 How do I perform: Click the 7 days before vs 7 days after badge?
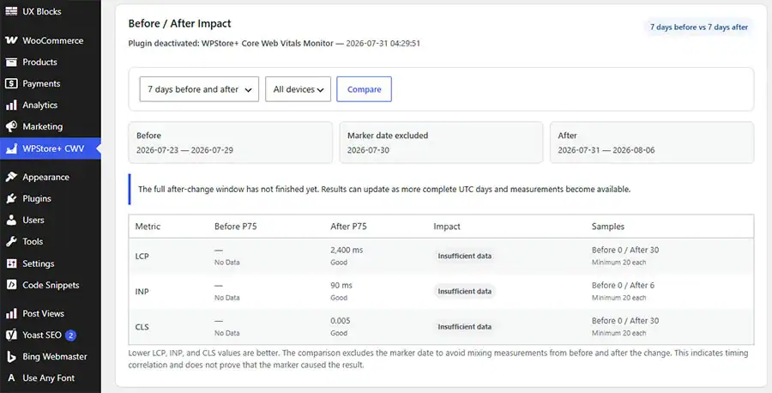pyautogui.click(x=698, y=27)
